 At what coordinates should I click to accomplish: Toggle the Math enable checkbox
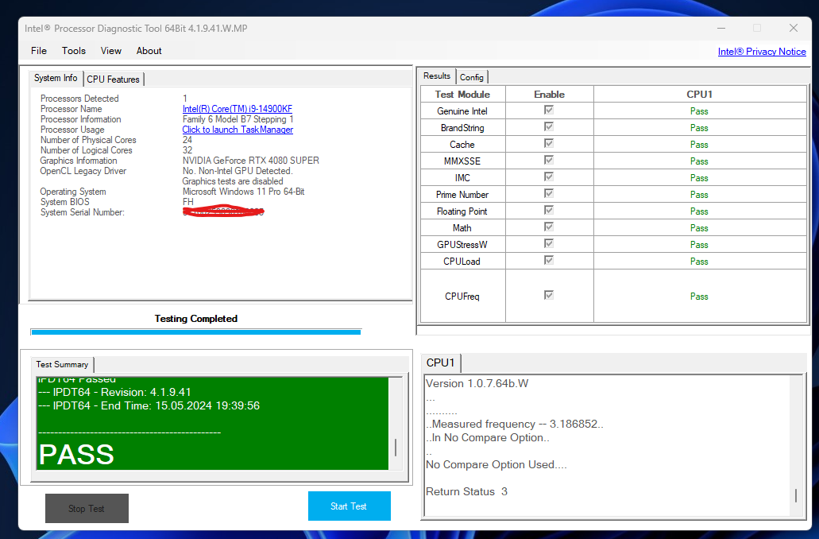[548, 227]
